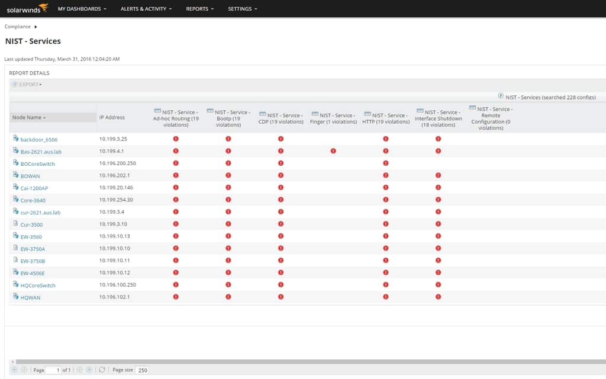Click the device icon next to backdoor_6506
Image resolution: width=606 pixels, height=379 pixels.
(x=15, y=139)
